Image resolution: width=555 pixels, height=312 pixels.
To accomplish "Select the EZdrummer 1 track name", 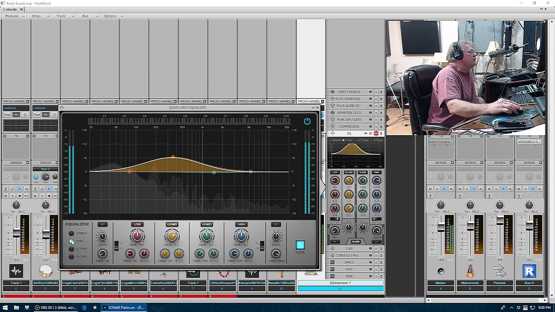I will tap(340, 283).
